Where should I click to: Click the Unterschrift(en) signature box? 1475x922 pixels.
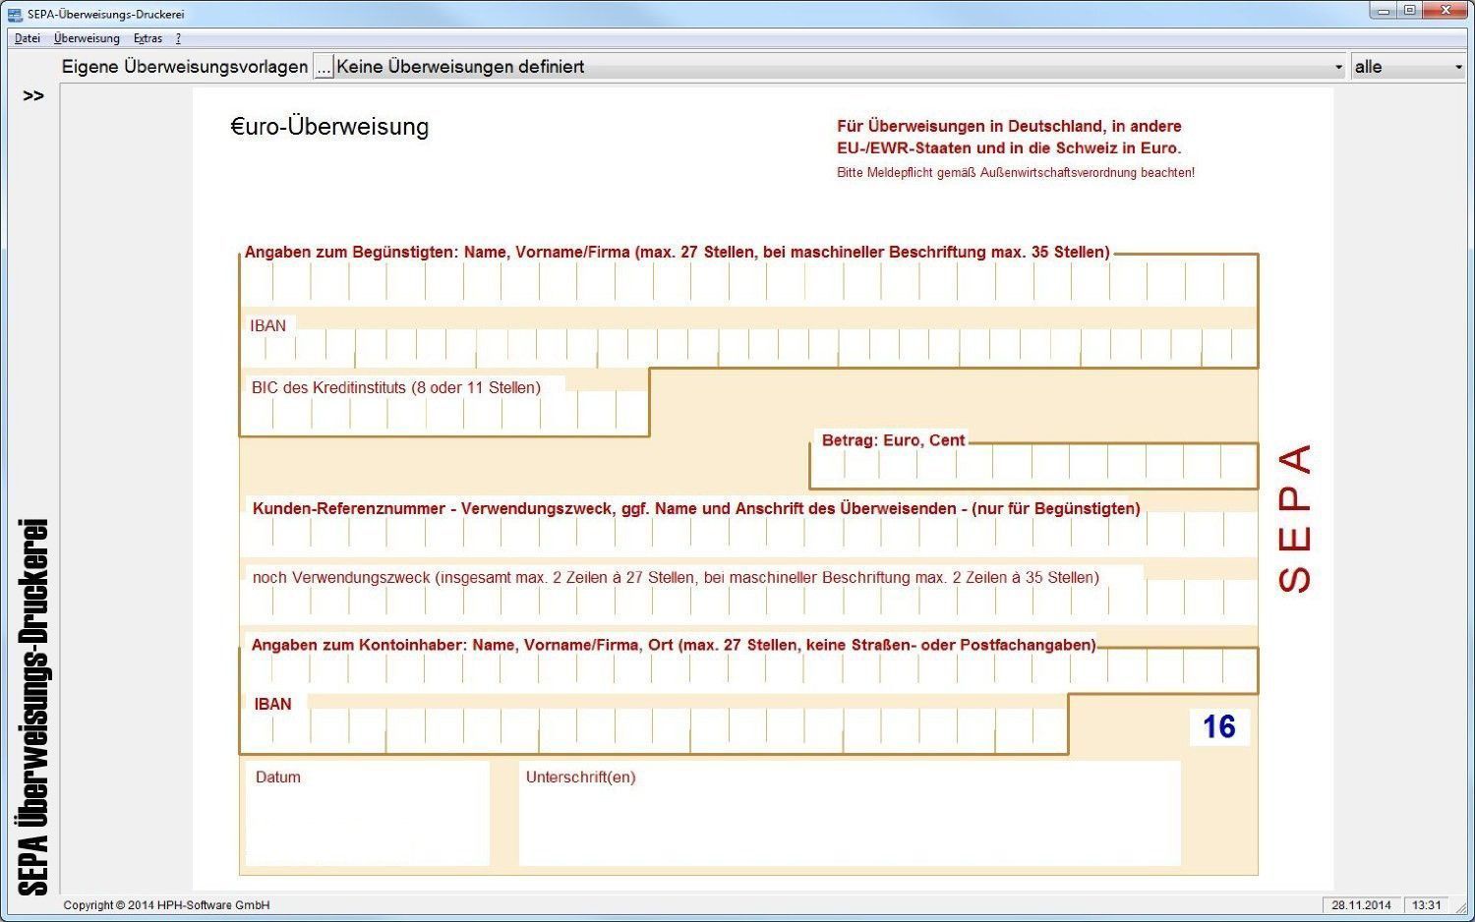pos(849,816)
